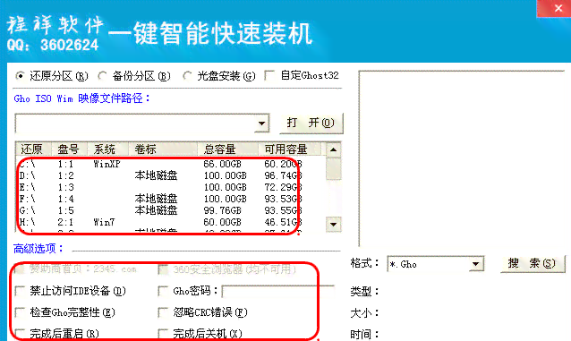
Task: Select the 还原分区 (R) radio option
Action: coord(20,76)
